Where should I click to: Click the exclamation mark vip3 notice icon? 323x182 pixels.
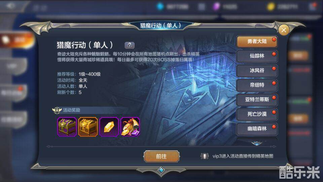[x=204, y=156]
